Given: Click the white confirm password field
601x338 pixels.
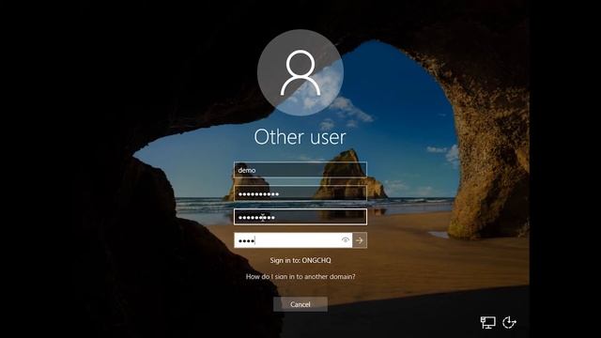Looking at the screenshot, I should 293,240.
